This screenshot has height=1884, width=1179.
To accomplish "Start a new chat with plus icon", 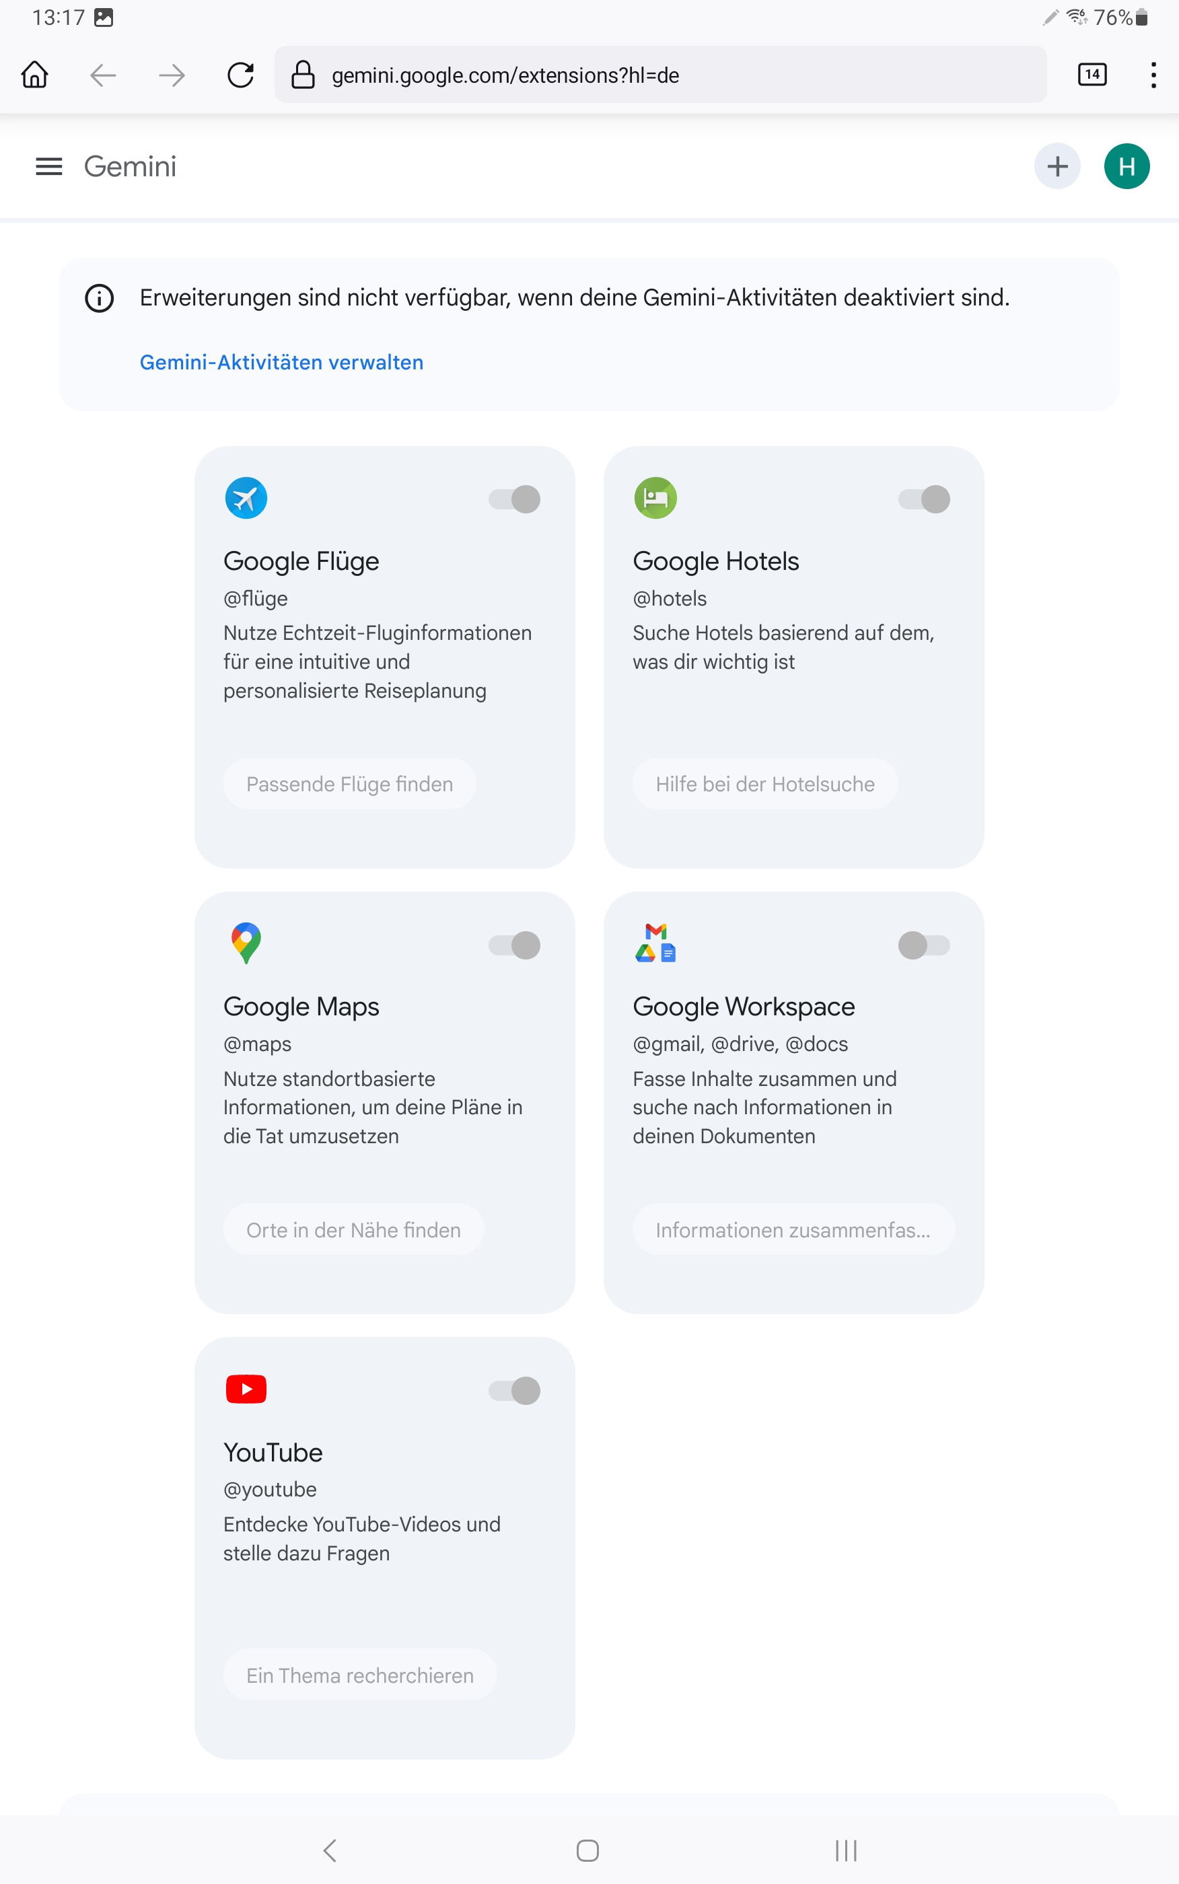I will pos(1057,166).
